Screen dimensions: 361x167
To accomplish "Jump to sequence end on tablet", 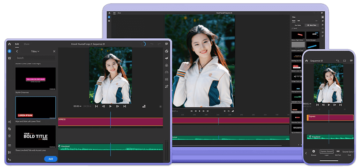I will pos(125,106).
